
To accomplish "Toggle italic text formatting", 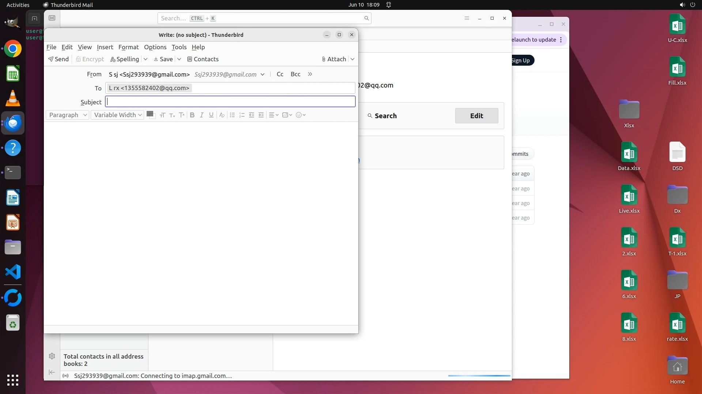I will (201, 115).
